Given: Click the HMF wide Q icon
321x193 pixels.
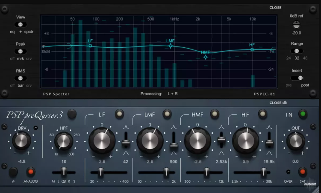Looking at the screenshot, I should [221, 153].
